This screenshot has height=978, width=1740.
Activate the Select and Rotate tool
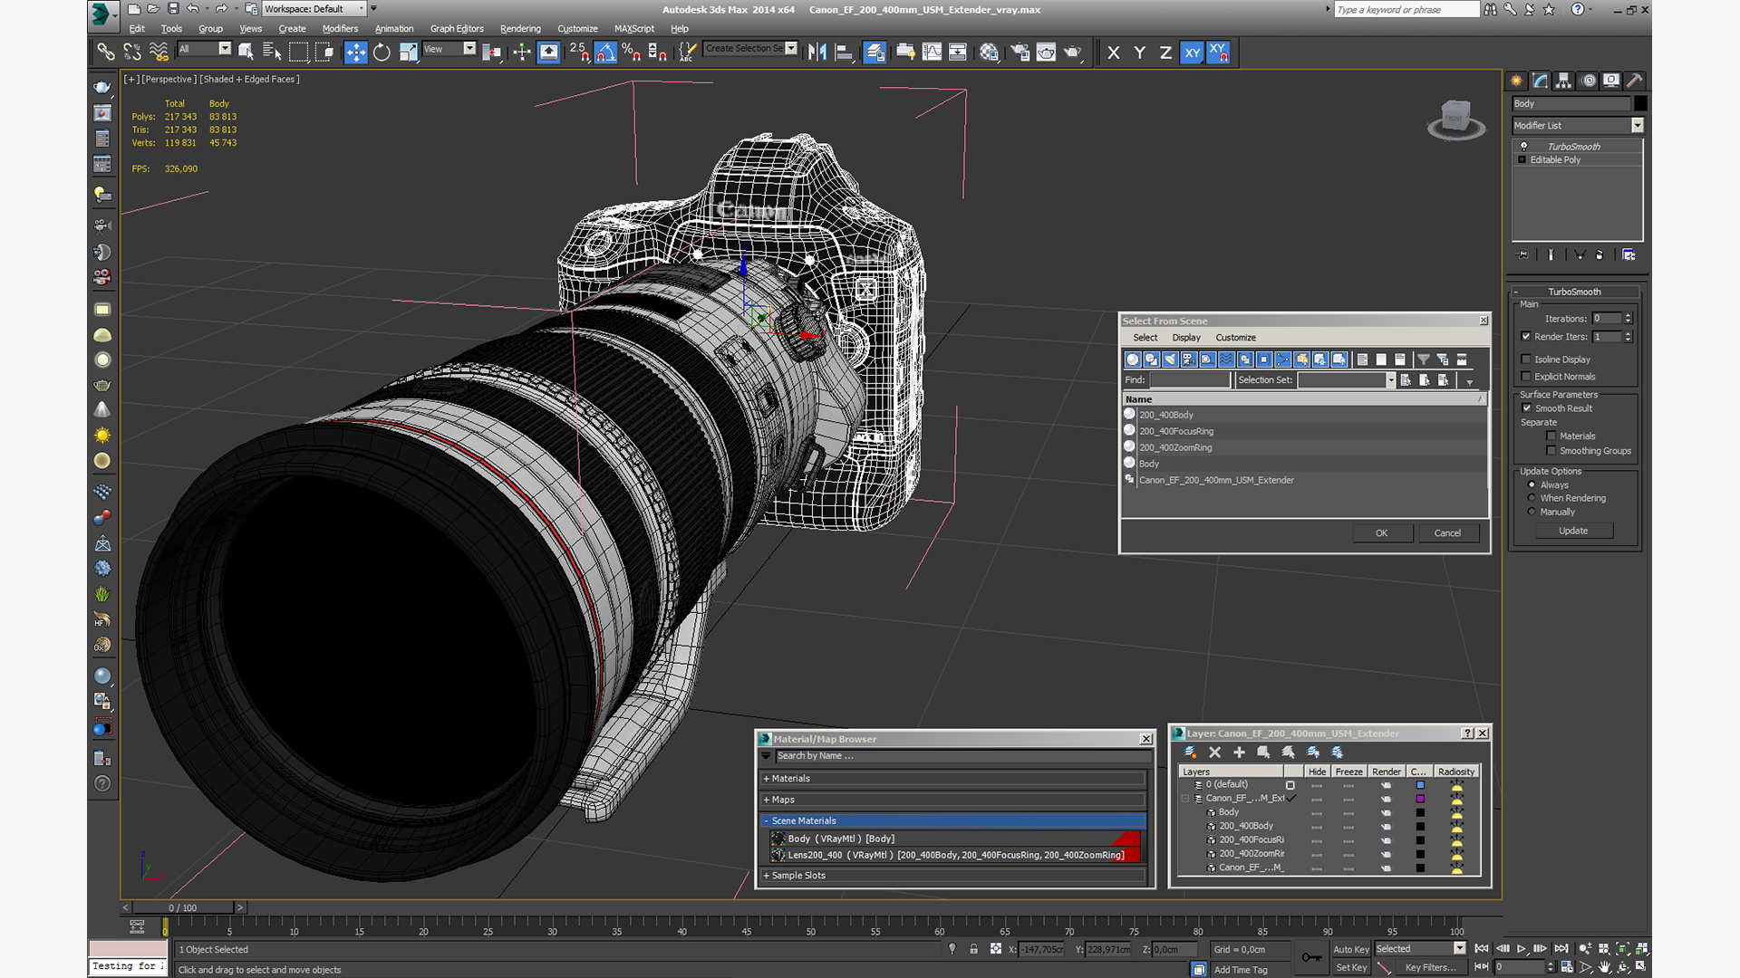(x=382, y=53)
